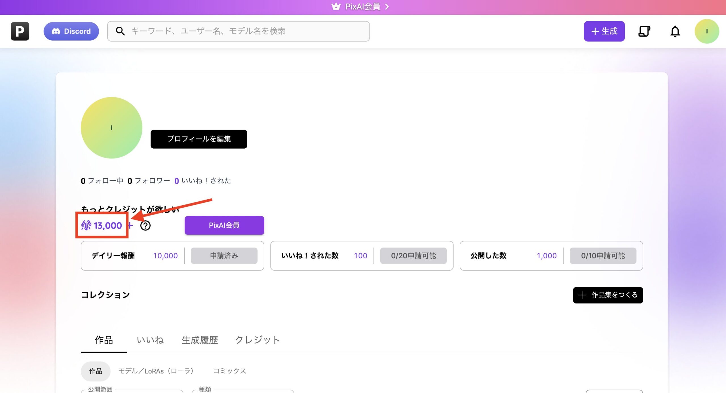Open the purple PixAI会員 membership button
Image resolution: width=726 pixels, height=393 pixels.
(x=224, y=225)
